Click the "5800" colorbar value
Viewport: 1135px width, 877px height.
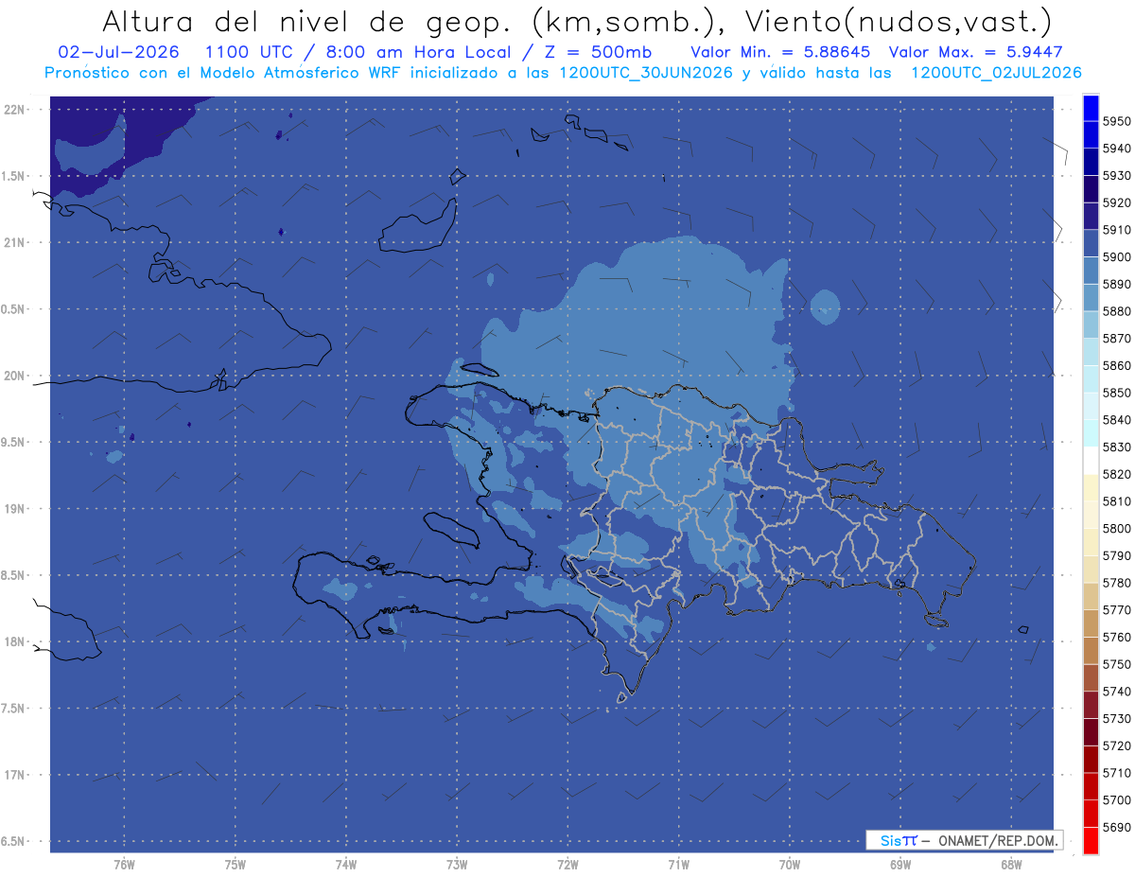(x=1116, y=528)
